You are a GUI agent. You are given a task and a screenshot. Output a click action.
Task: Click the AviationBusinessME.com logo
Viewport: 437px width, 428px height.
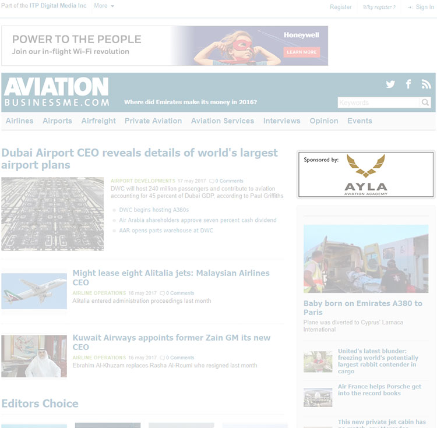pyautogui.click(x=57, y=92)
